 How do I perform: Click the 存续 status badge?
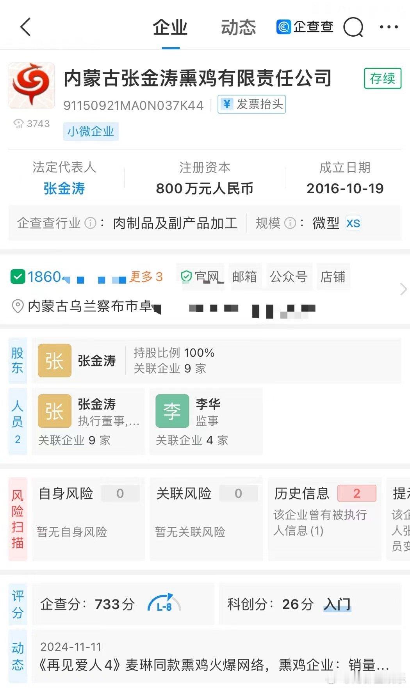[x=383, y=78]
